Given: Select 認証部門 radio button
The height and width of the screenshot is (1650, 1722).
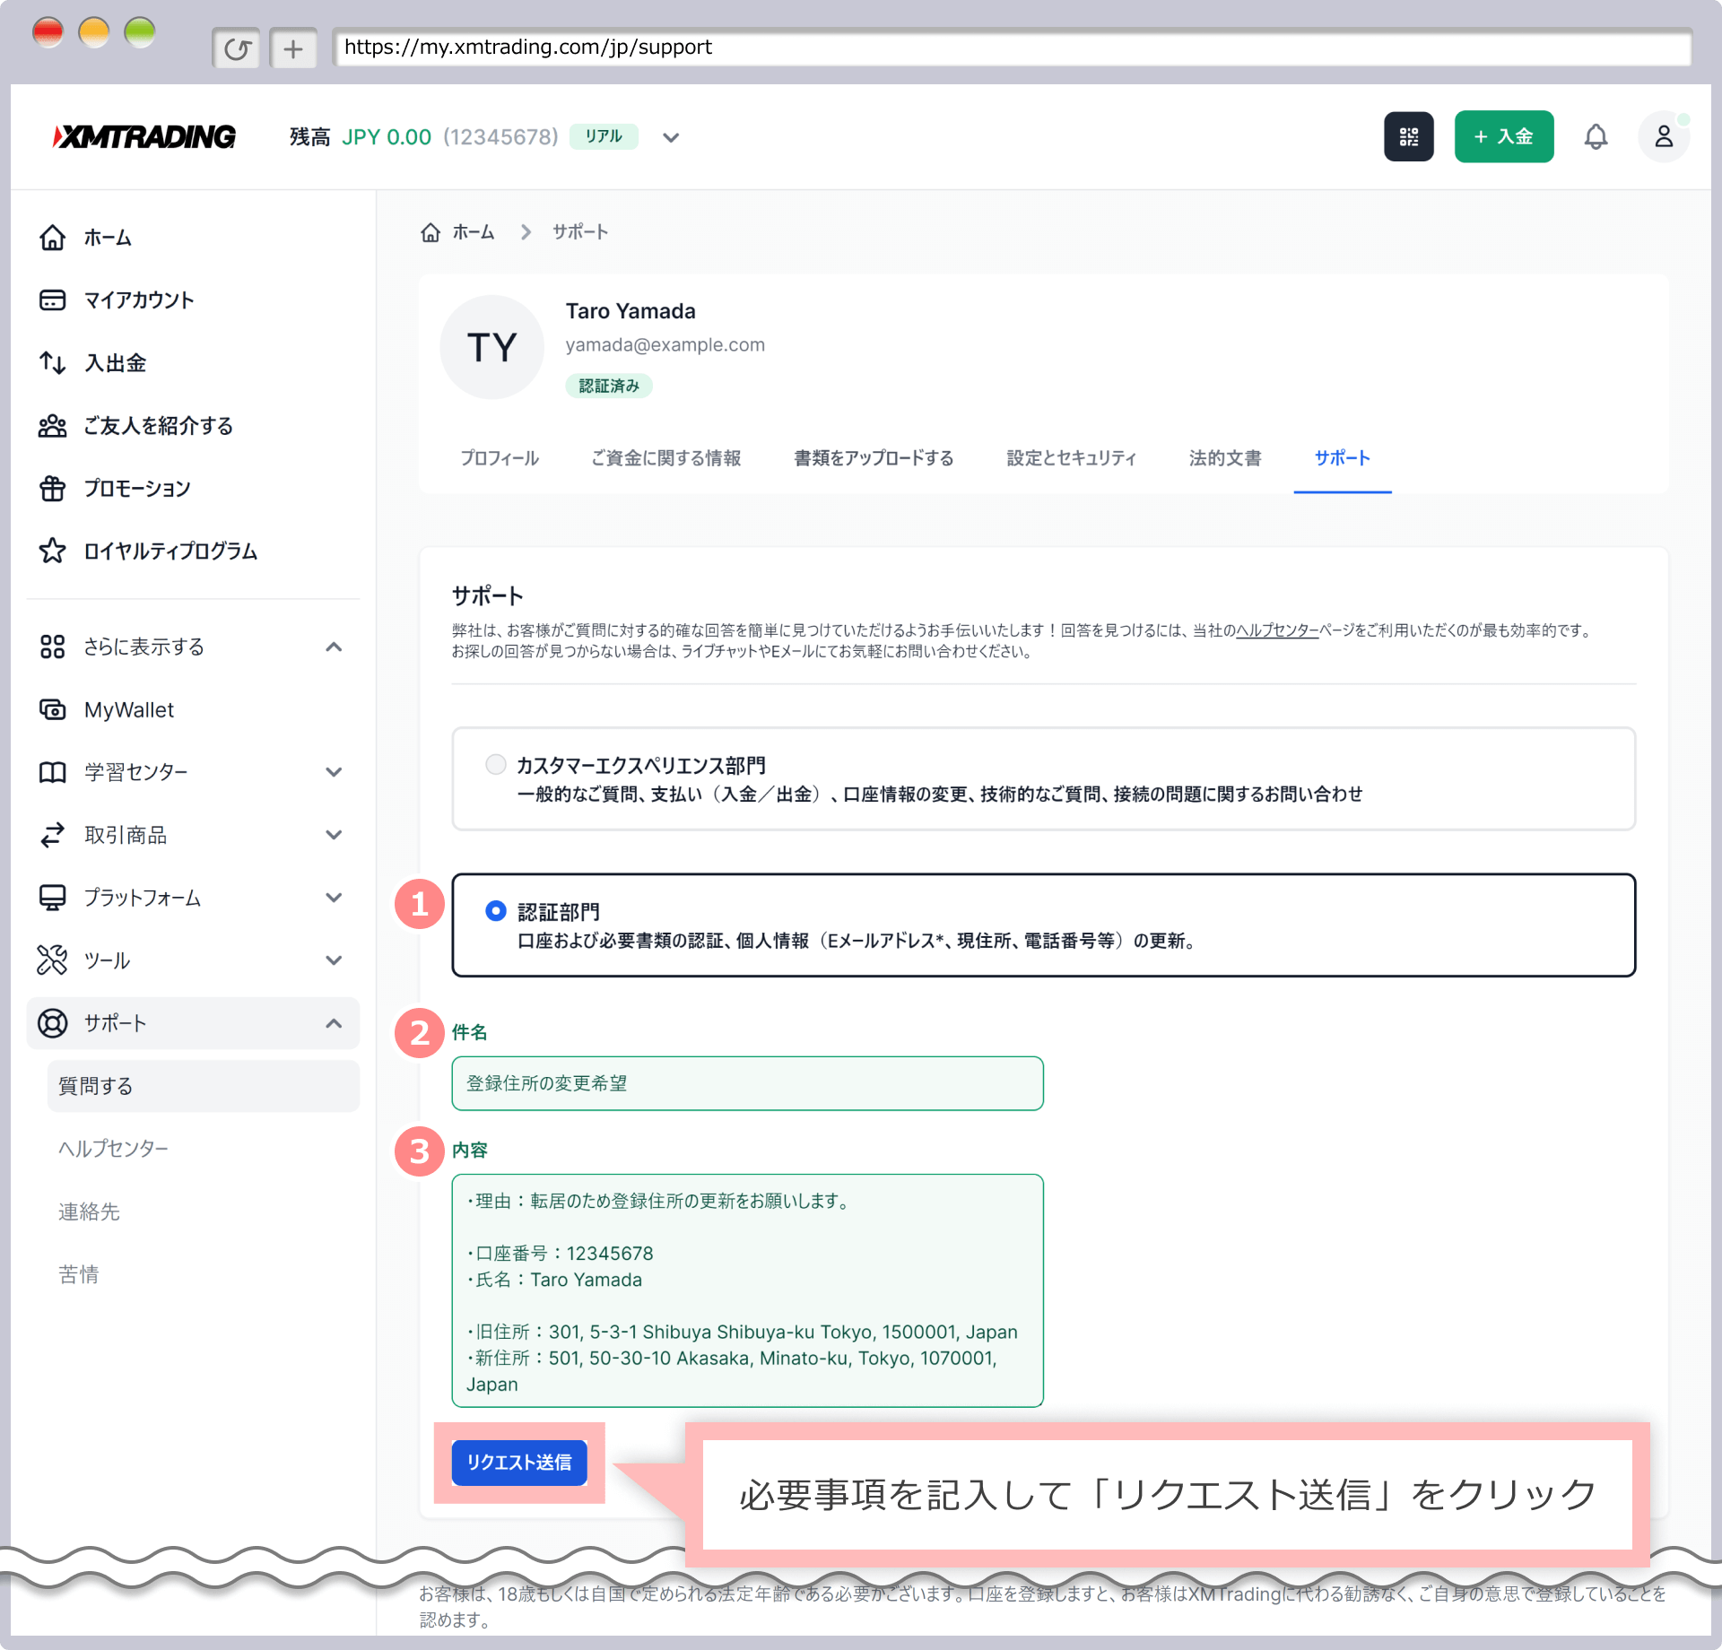Looking at the screenshot, I should tap(495, 911).
